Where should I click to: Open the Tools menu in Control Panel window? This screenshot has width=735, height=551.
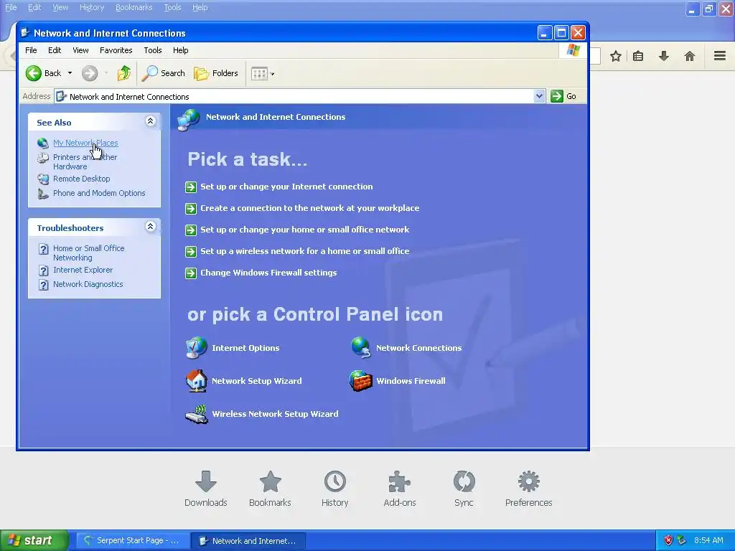pyautogui.click(x=153, y=50)
